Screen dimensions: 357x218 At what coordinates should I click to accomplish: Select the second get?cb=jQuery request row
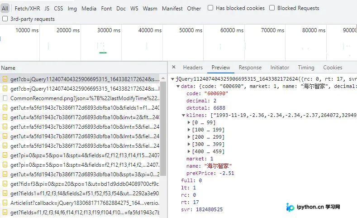(80, 89)
